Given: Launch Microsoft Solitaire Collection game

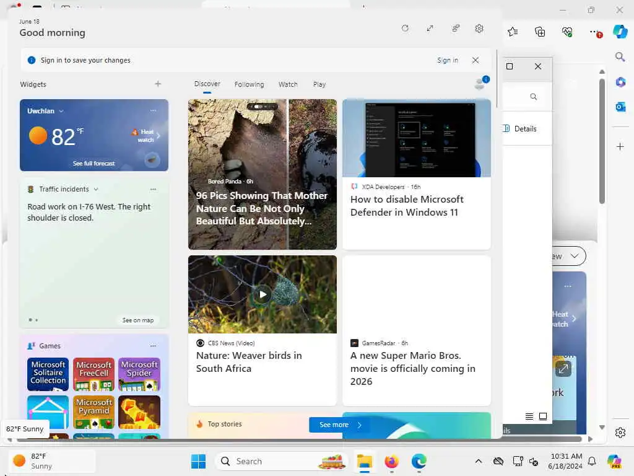Looking at the screenshot, I should pyautogui.click(x=48, y=374).
